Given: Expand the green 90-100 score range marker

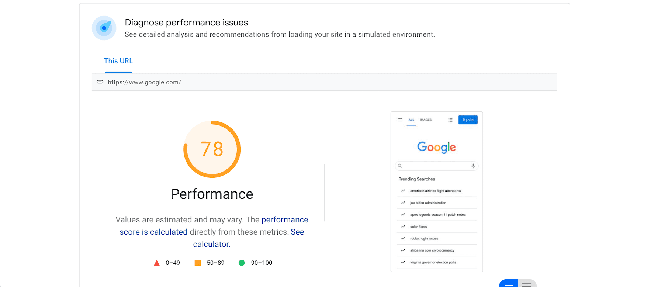Looking at the screenshot, I should point(242,262).
